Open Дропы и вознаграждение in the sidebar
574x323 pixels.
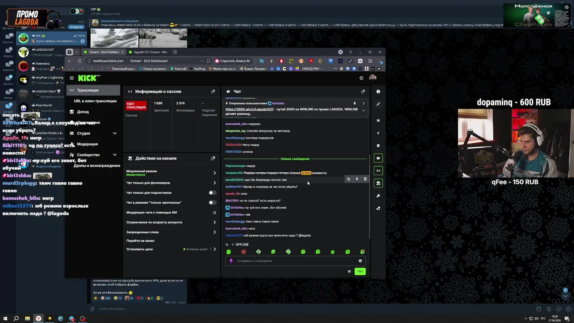97,166
